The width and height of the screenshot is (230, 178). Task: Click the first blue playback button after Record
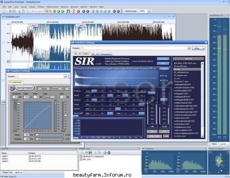84,11
